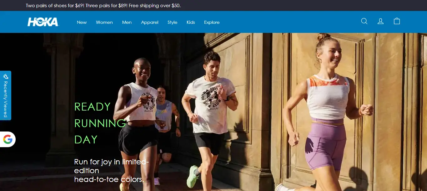The width and height of the screenshot is (427, 191).
Task: Open the shopping bag cart icon
Action: coord(397,21)
